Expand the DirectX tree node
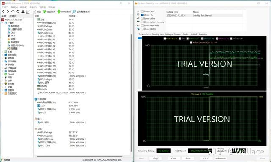This screenshot has width=271, height=162. tap(3, 74)
